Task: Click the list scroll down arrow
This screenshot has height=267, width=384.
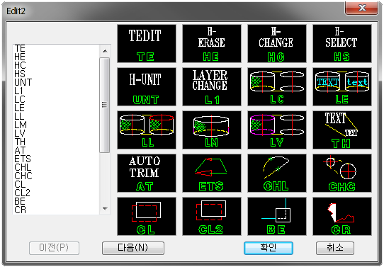Action: pos(105,209)
